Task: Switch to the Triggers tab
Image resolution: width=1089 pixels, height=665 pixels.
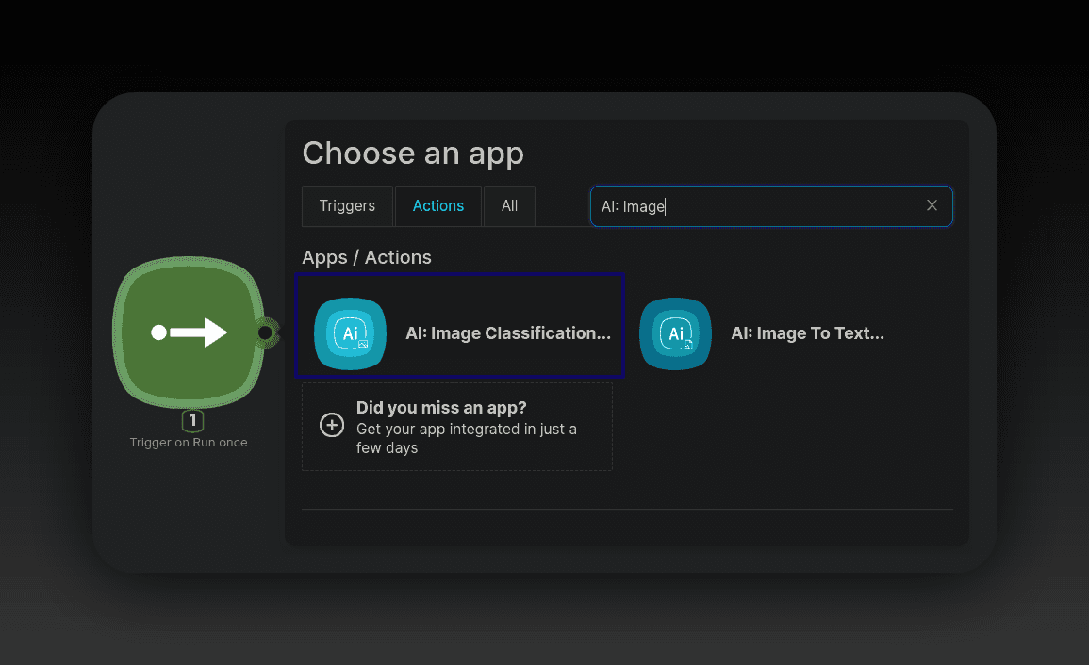Action: pos(347,206)
